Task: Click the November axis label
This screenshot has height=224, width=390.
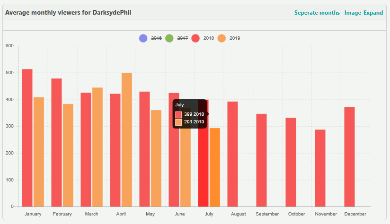Action: coord(326,214)
